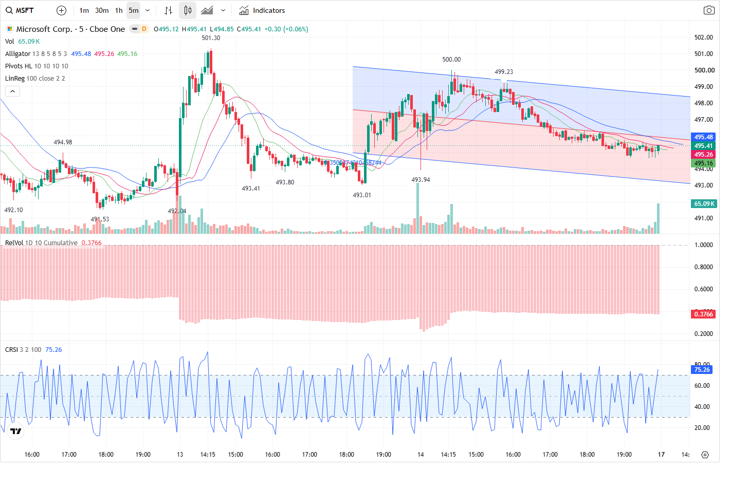The height and width of the screenshot is (488, 730).
Task: Switch to the 1m interval
Action: tap(84, 10)
